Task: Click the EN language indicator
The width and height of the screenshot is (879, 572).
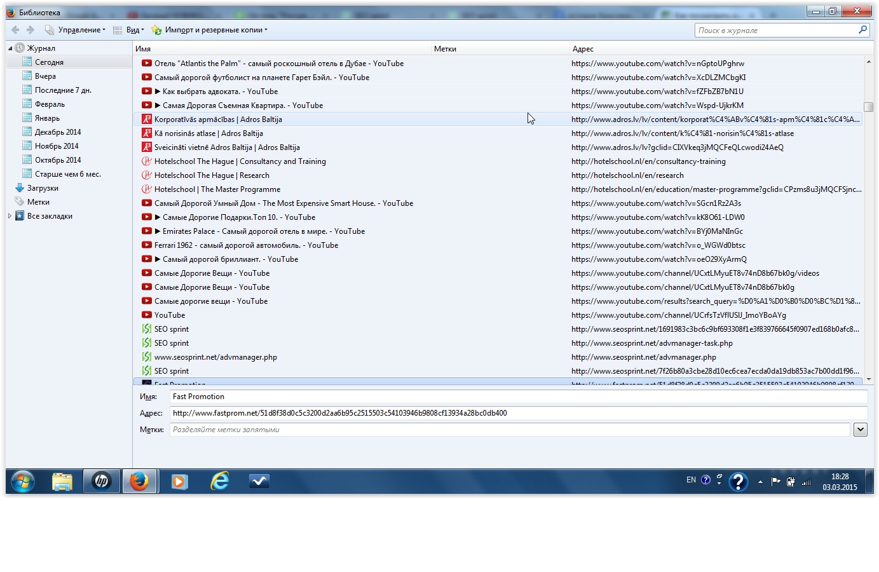Action: (691, 480)
